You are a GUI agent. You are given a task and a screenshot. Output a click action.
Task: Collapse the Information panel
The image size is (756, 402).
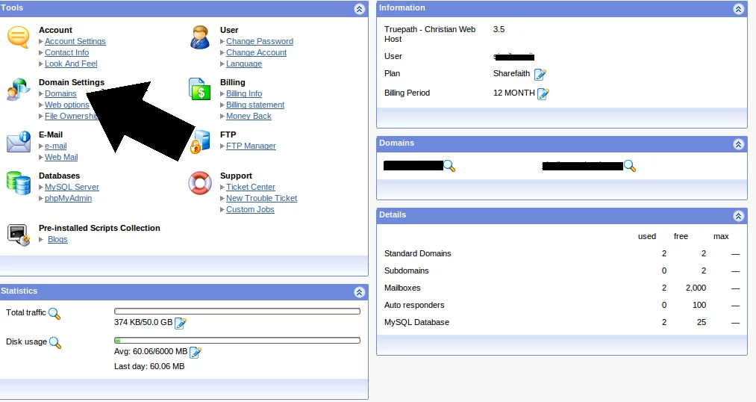tap(738, 9)
